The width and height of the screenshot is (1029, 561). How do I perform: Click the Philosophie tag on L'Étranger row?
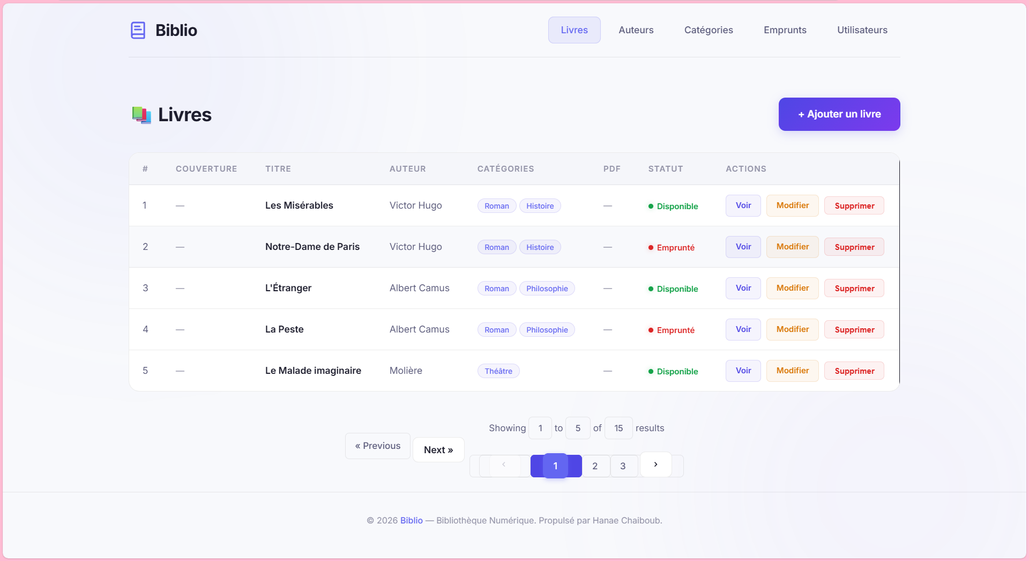pyautogui.click(x=547, y=289)
